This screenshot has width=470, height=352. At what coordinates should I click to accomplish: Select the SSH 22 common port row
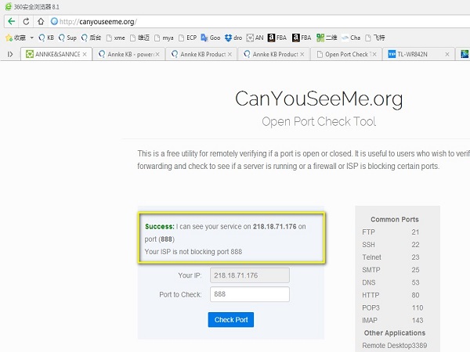point(391,245)
